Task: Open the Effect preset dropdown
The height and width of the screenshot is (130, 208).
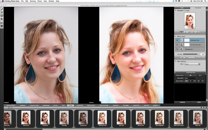Action: [192, 64]
